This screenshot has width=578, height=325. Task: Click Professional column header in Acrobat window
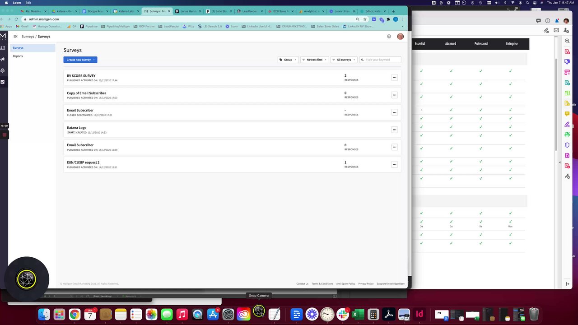point(481,44)
